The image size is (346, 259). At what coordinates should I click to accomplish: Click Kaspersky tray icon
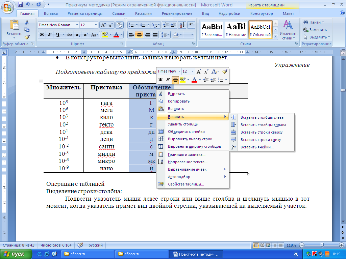tap(315, 254)
